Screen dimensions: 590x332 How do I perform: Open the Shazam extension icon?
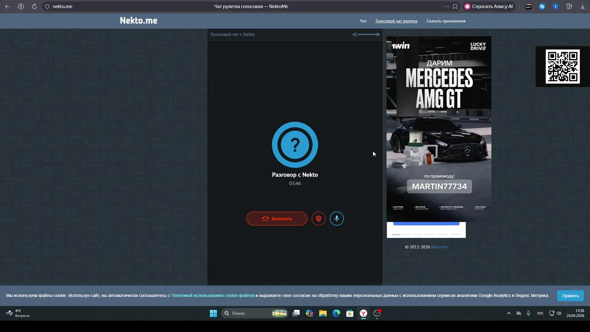542,6
